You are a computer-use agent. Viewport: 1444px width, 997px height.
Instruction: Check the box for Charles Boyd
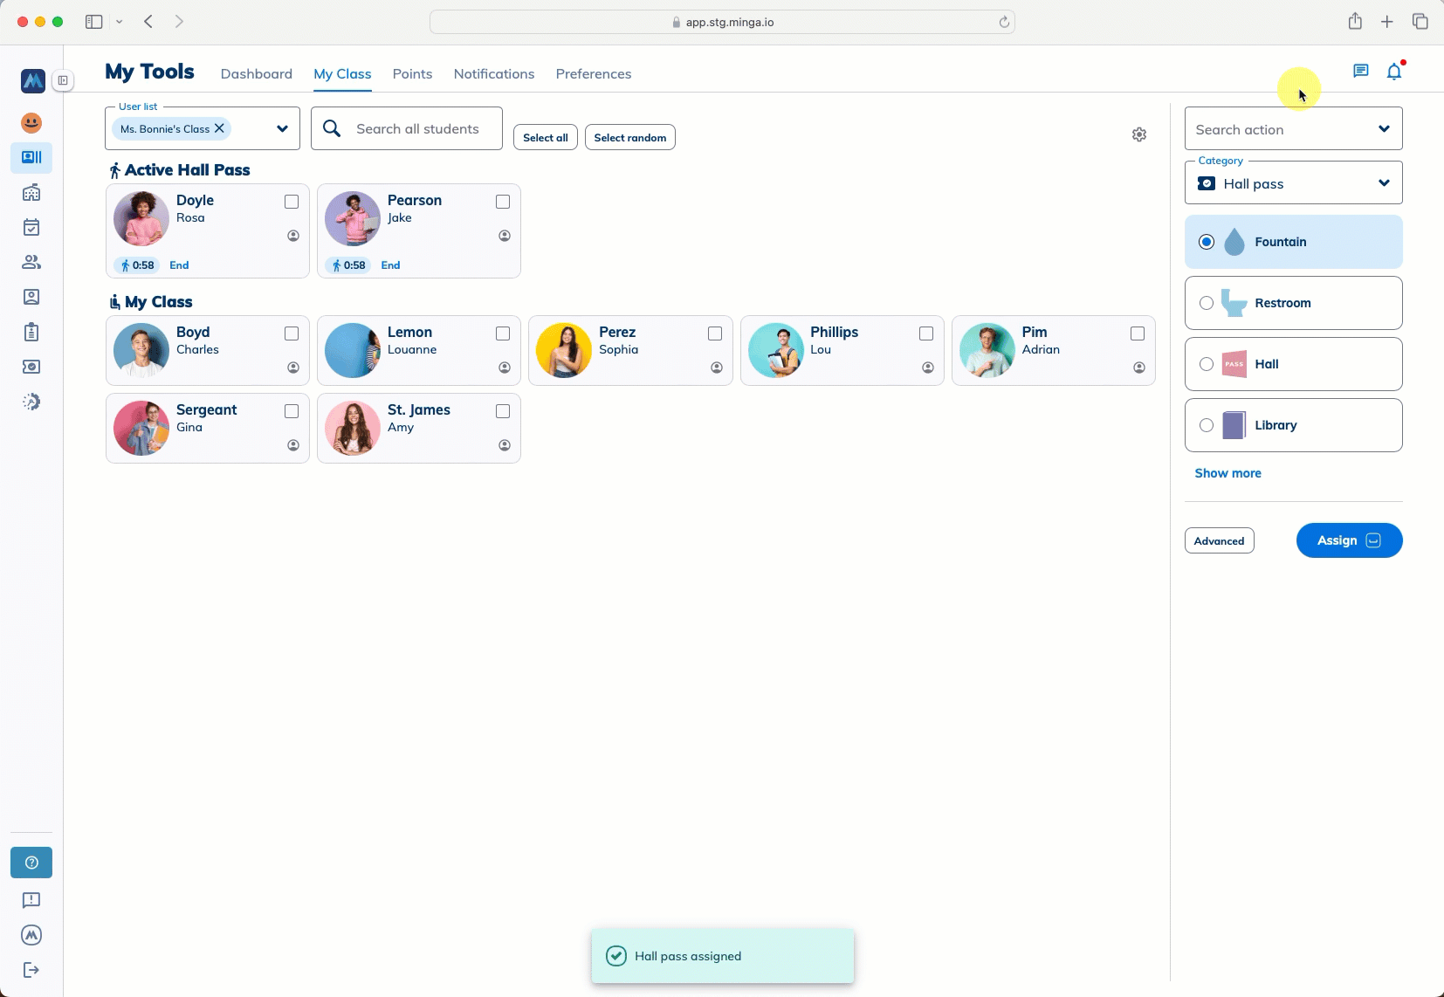[292, 333]
